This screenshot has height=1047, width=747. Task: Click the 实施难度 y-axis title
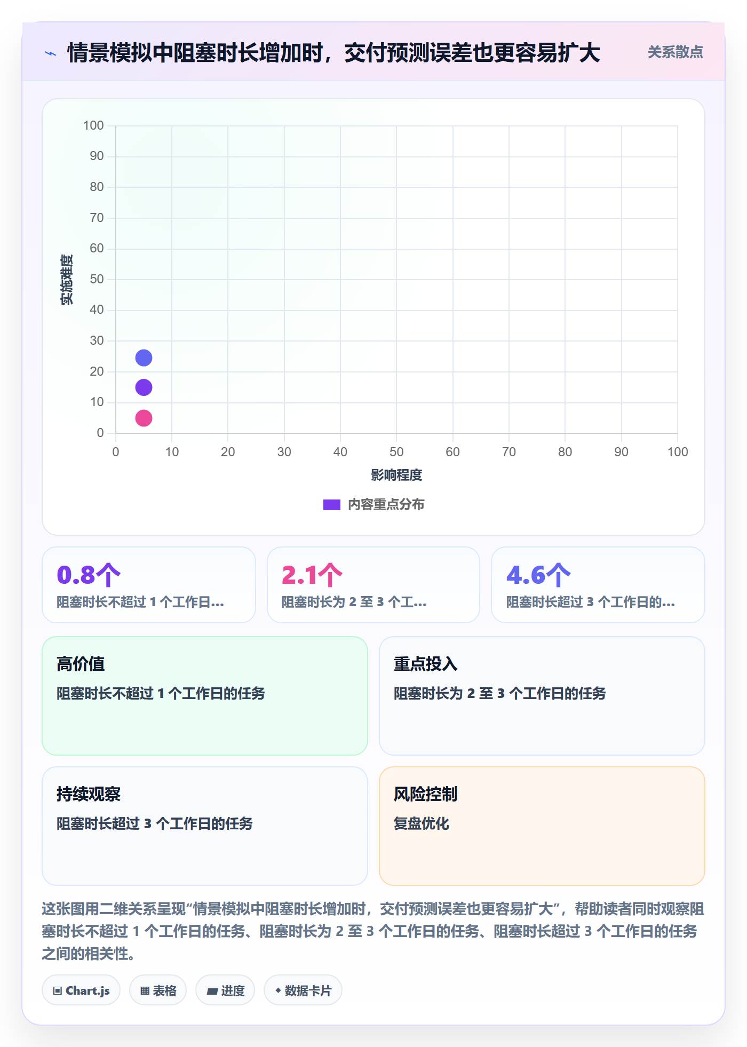pos(67,280)
